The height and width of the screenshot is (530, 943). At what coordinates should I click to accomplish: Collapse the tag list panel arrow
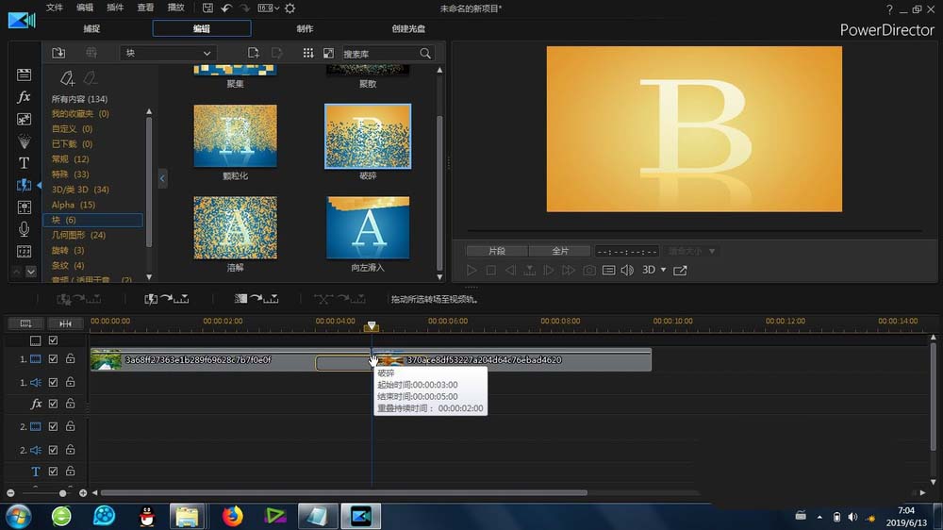(162, 178)
